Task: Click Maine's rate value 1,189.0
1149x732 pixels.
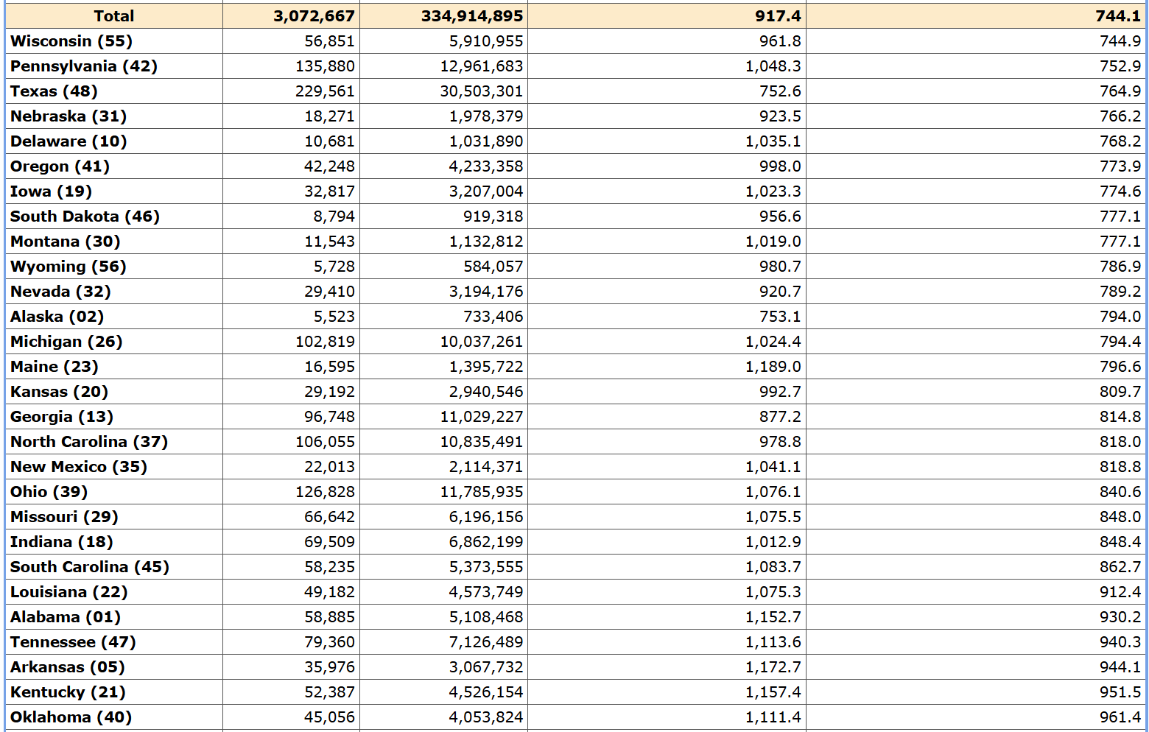Action: 773,367
